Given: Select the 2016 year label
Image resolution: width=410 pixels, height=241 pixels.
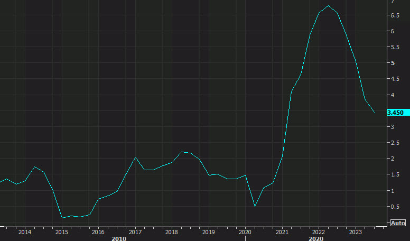Looking at the screenshot, I should pyautogui.click(x=98, y=232).
